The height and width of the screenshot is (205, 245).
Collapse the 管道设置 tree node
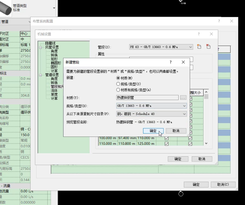tap(40, 75)
